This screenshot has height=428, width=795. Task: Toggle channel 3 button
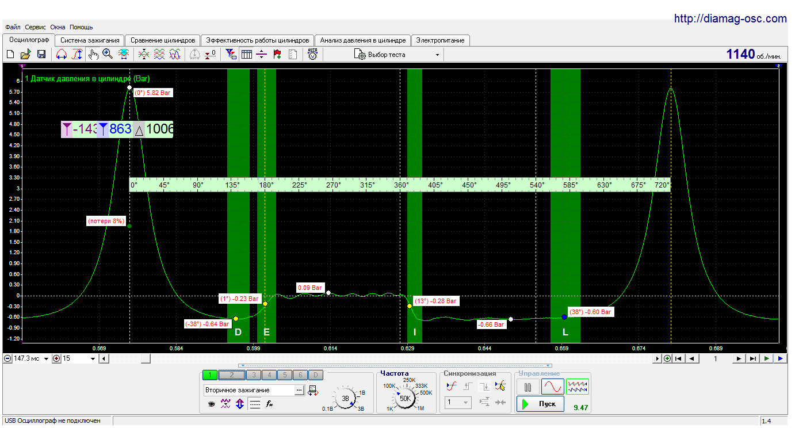pos(253,375)
